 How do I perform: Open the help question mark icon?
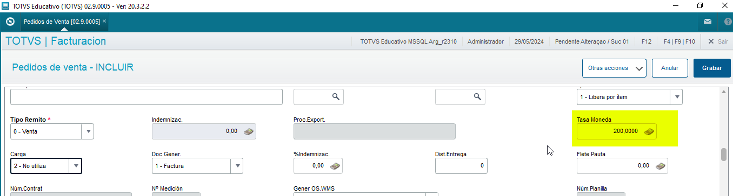click(x=728, y=22)
